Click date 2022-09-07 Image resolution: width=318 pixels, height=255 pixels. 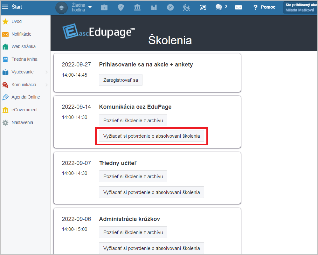point(76,163)
